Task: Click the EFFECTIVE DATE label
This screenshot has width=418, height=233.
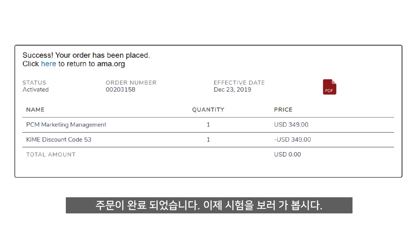Action: click(x=239, y=83)
